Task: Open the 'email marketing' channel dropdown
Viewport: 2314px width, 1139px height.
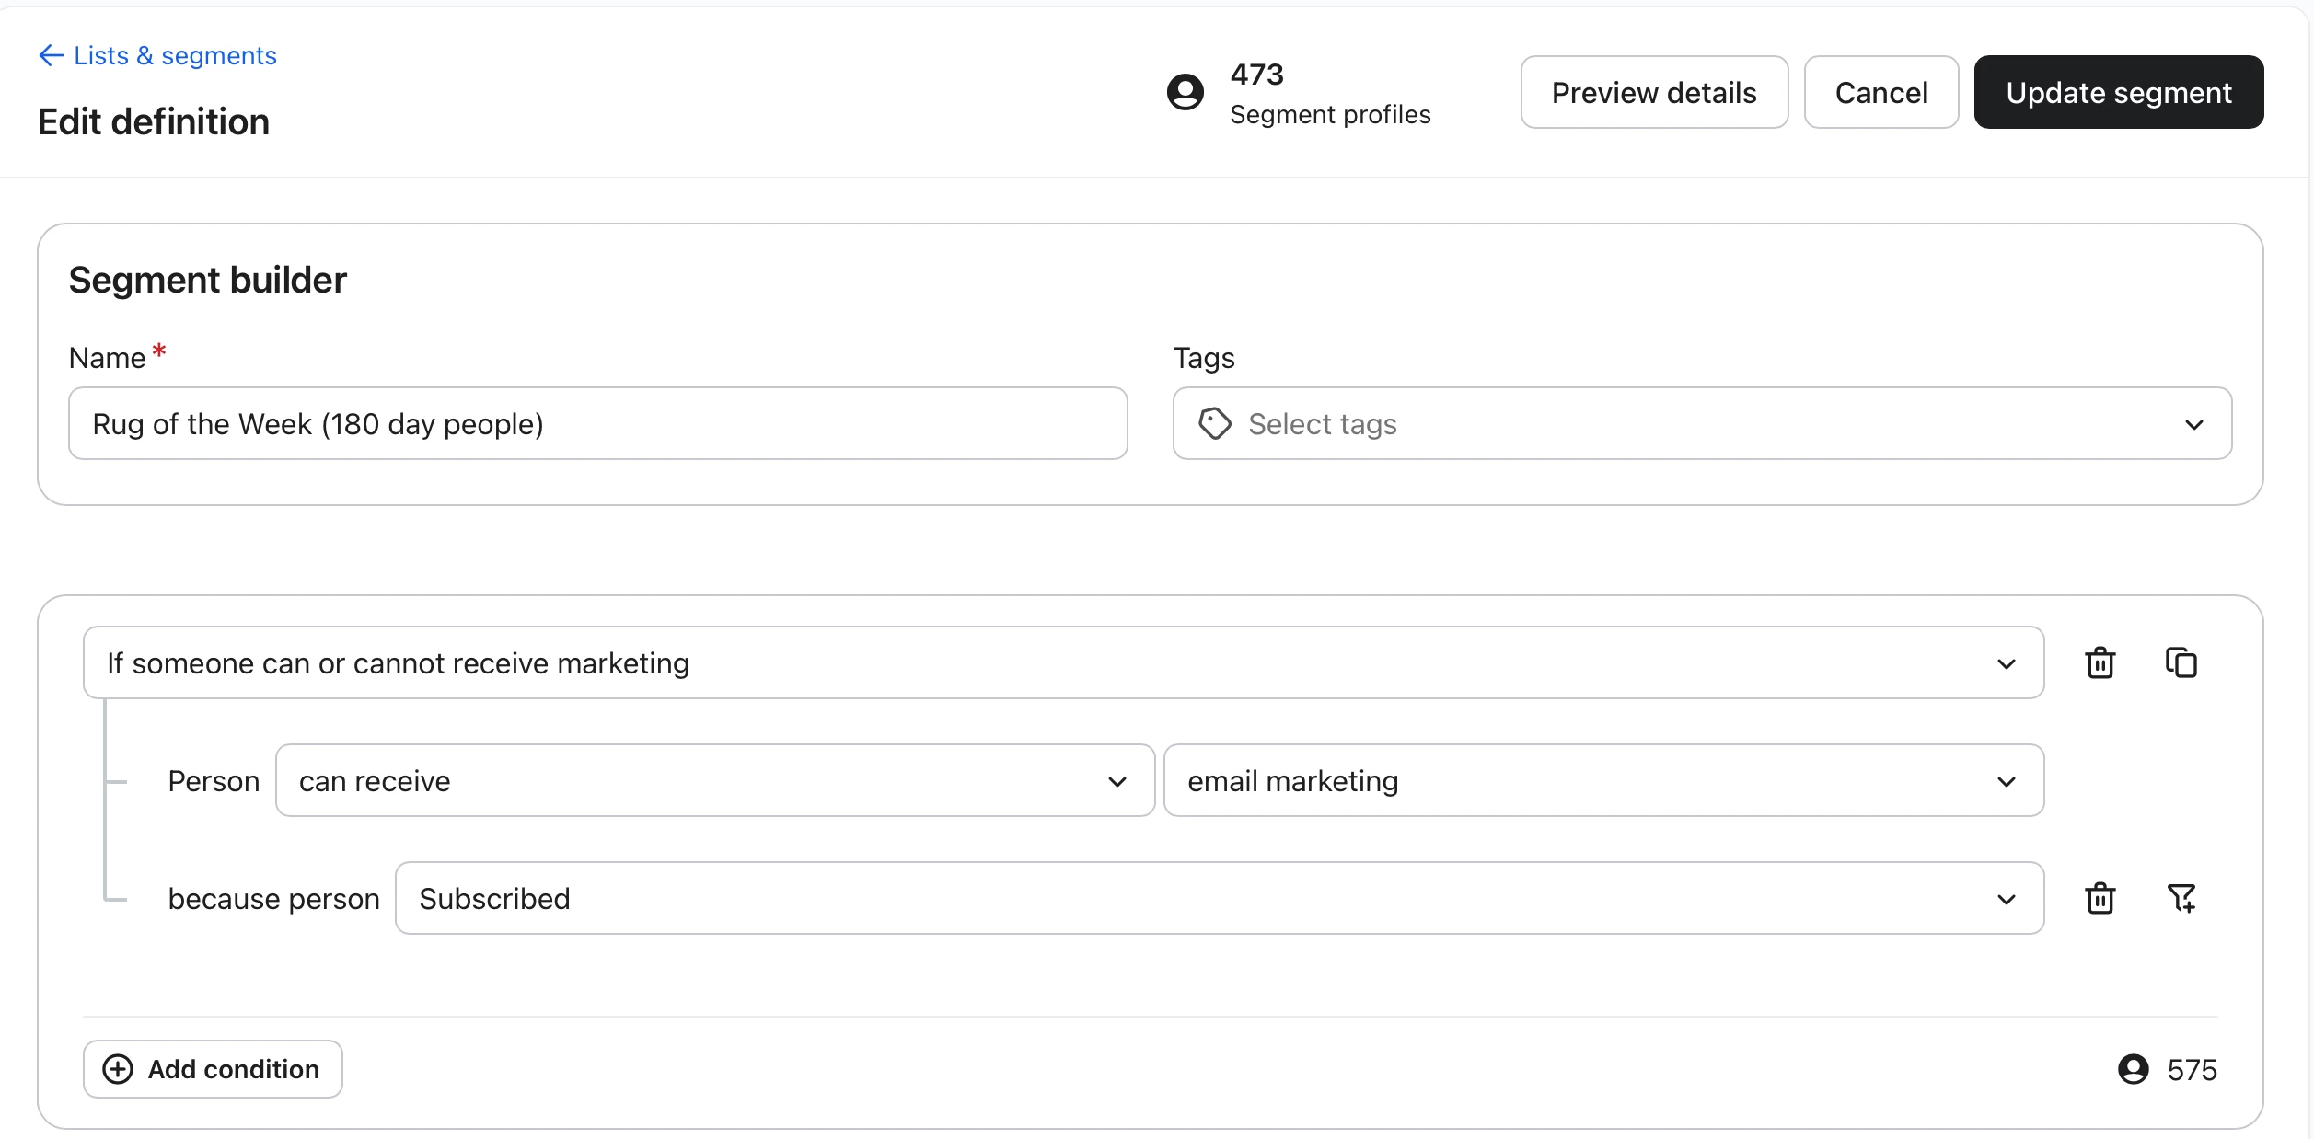Action: [x=1602, y=780]
